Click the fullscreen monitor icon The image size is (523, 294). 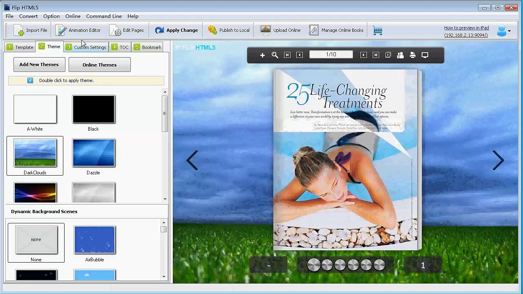425,55
